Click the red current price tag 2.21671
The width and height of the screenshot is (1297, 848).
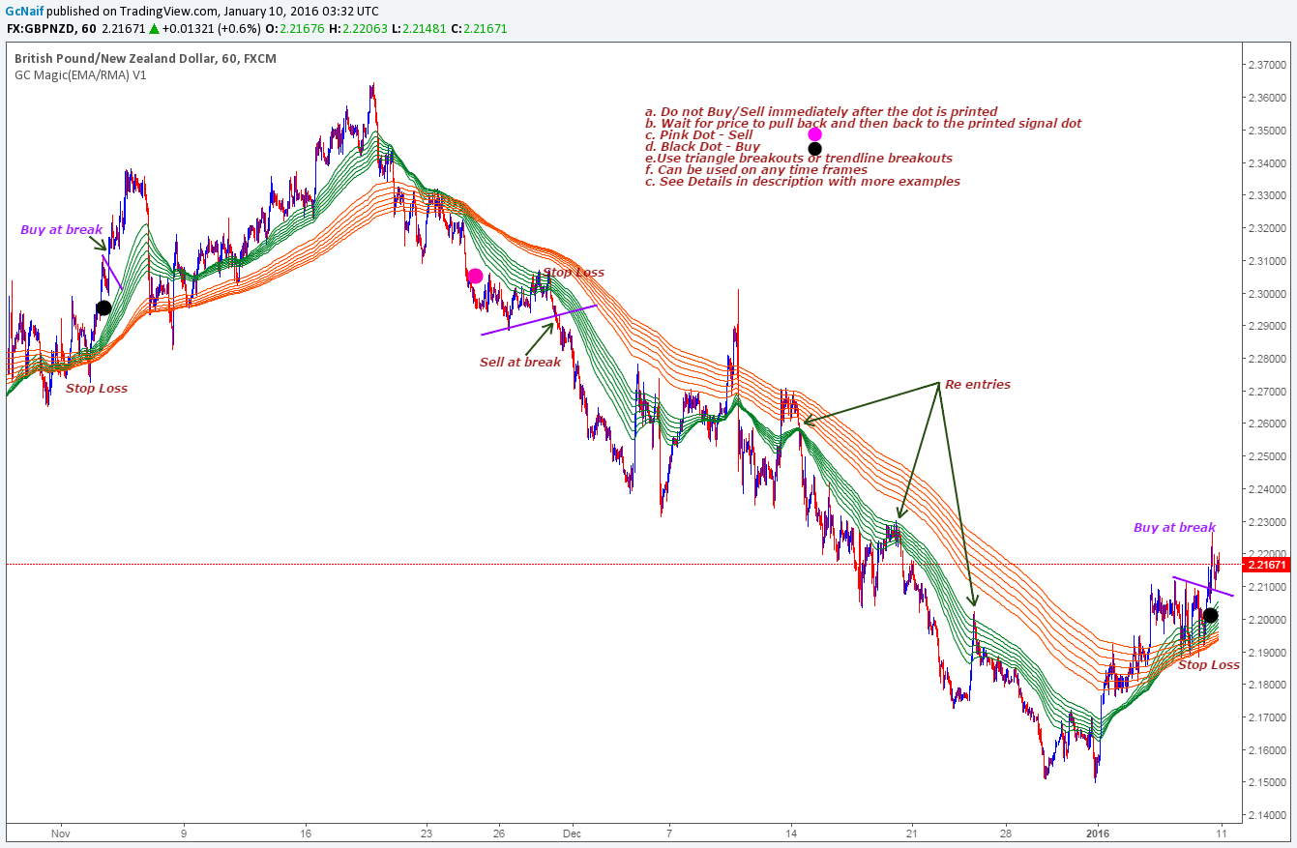(1266, 565)
